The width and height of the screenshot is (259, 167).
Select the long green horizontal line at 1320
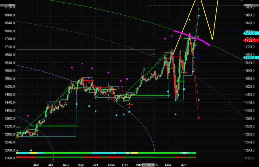point(54,126)
